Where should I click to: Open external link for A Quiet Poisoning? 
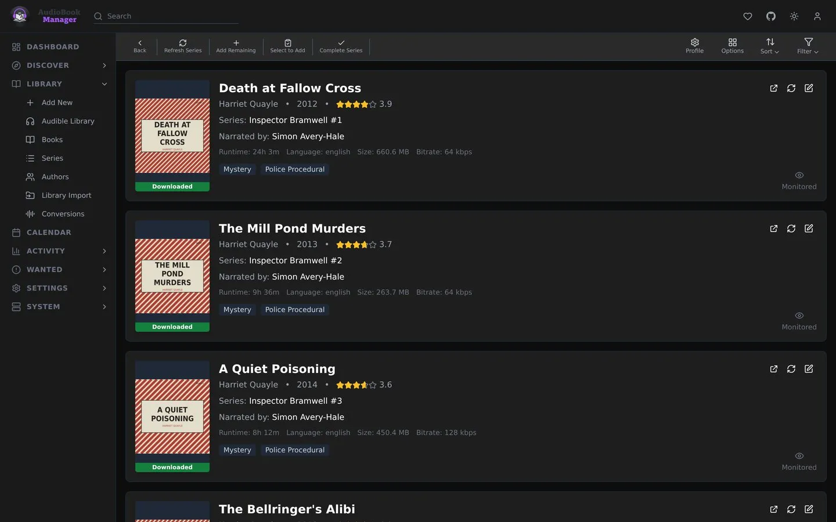[x=773, y=369]
